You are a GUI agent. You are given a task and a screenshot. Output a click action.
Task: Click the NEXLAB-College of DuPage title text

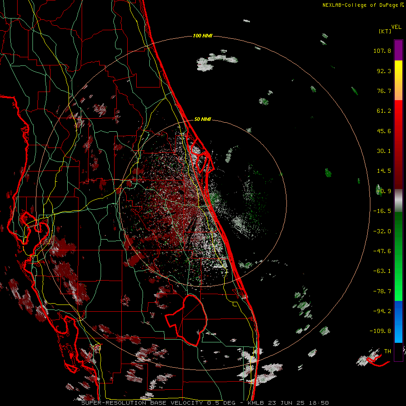pos(360,5)
